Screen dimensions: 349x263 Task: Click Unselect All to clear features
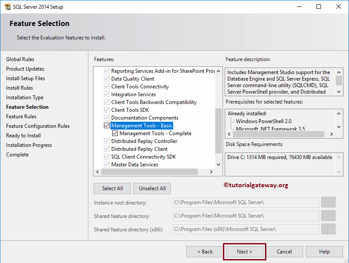point(152,188)
